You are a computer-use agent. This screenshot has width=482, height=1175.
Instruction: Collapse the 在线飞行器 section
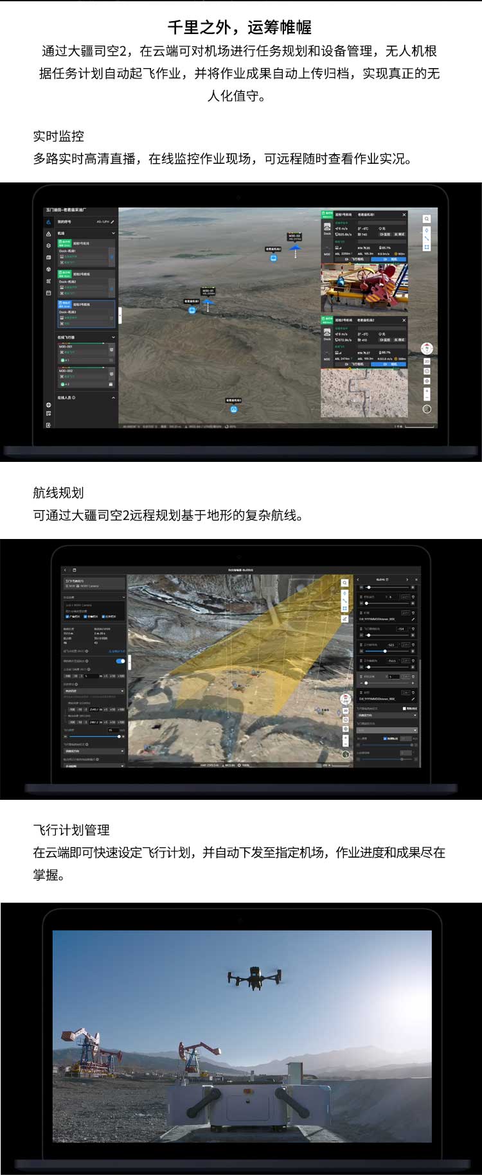point(113,337)
